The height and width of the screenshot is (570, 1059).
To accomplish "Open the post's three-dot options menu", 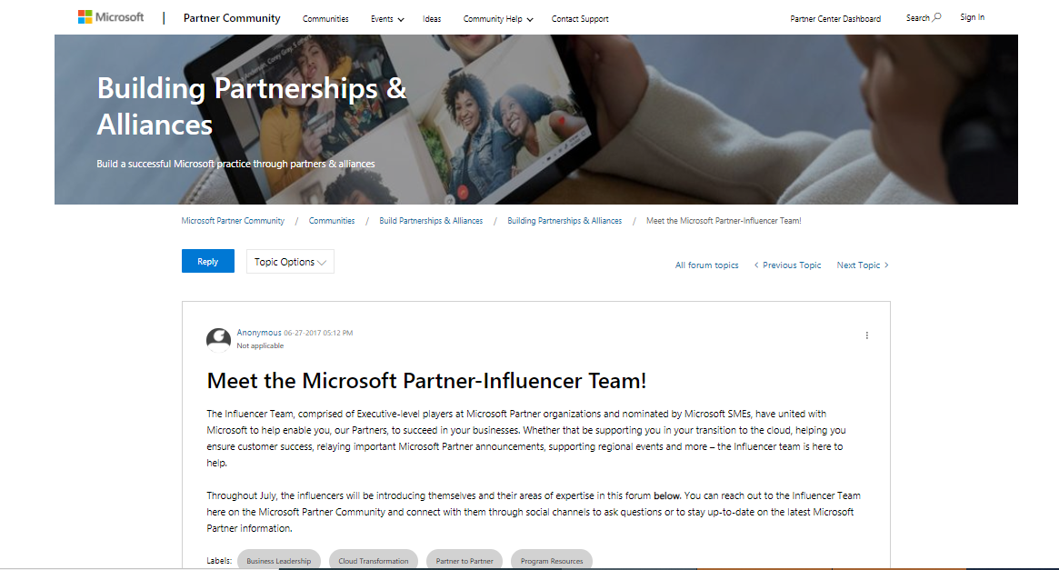I will 866,335.
